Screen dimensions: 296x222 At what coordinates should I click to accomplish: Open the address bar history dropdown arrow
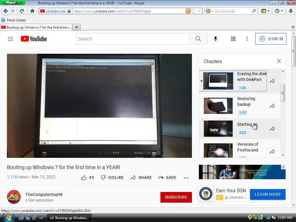tap(199, 11)
